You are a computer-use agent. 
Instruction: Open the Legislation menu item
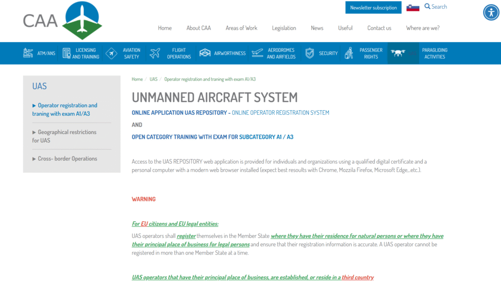coord(284,28)
